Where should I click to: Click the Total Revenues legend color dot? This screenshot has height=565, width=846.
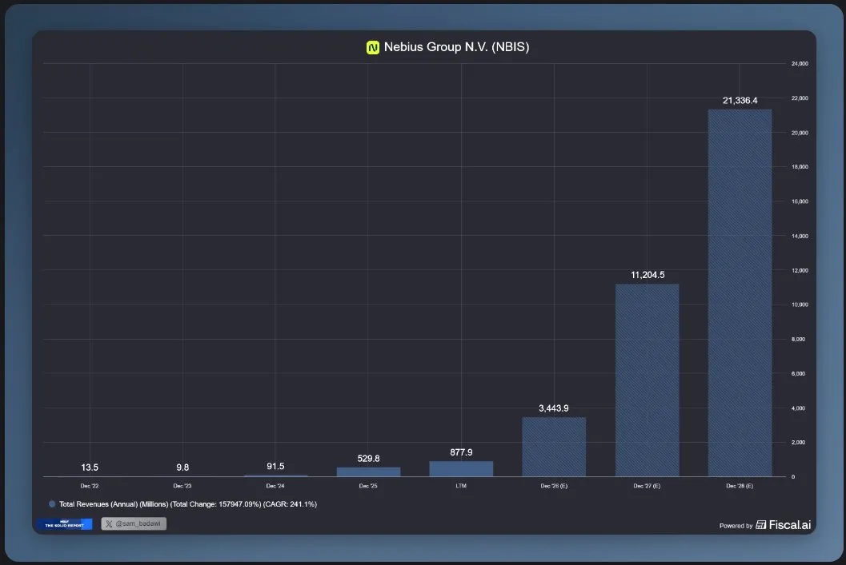(x=52, y=504)
